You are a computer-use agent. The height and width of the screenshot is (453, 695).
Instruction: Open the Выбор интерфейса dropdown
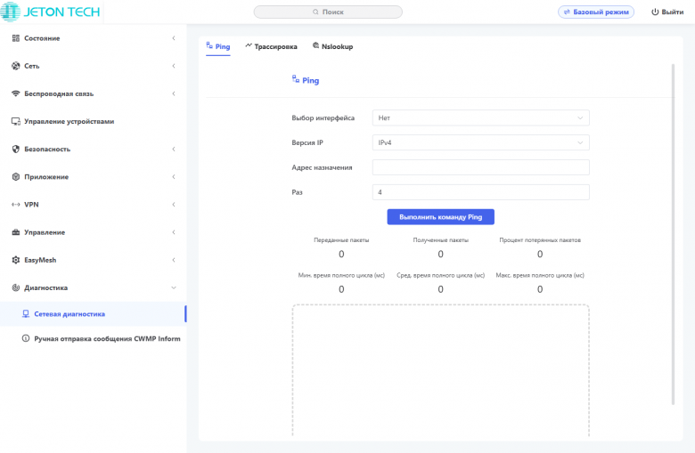480,117
